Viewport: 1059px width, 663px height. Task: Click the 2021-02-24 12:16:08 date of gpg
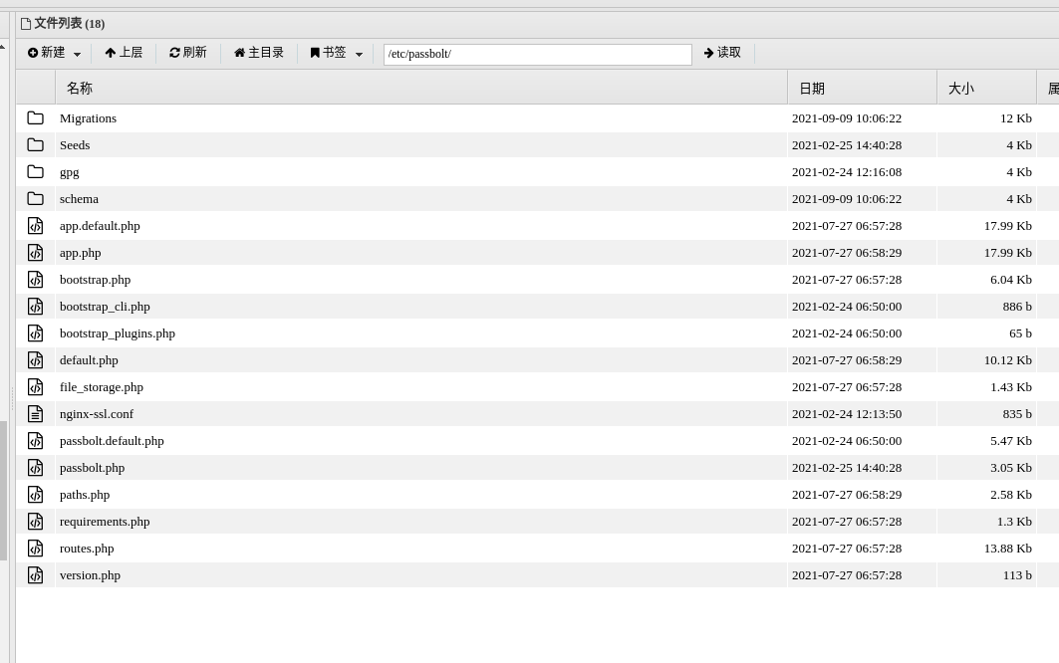846,172
